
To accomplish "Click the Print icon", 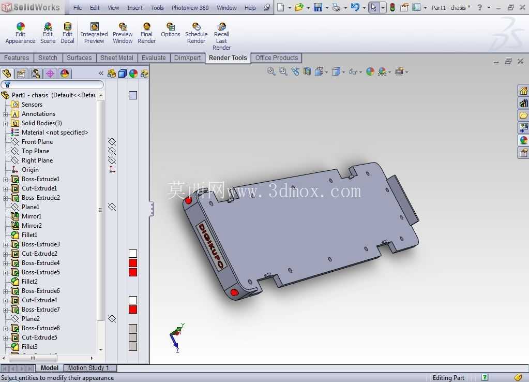I will 336,7.
